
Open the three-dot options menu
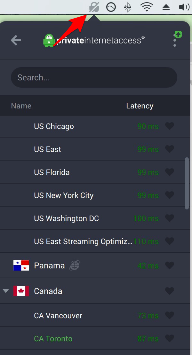175,40
